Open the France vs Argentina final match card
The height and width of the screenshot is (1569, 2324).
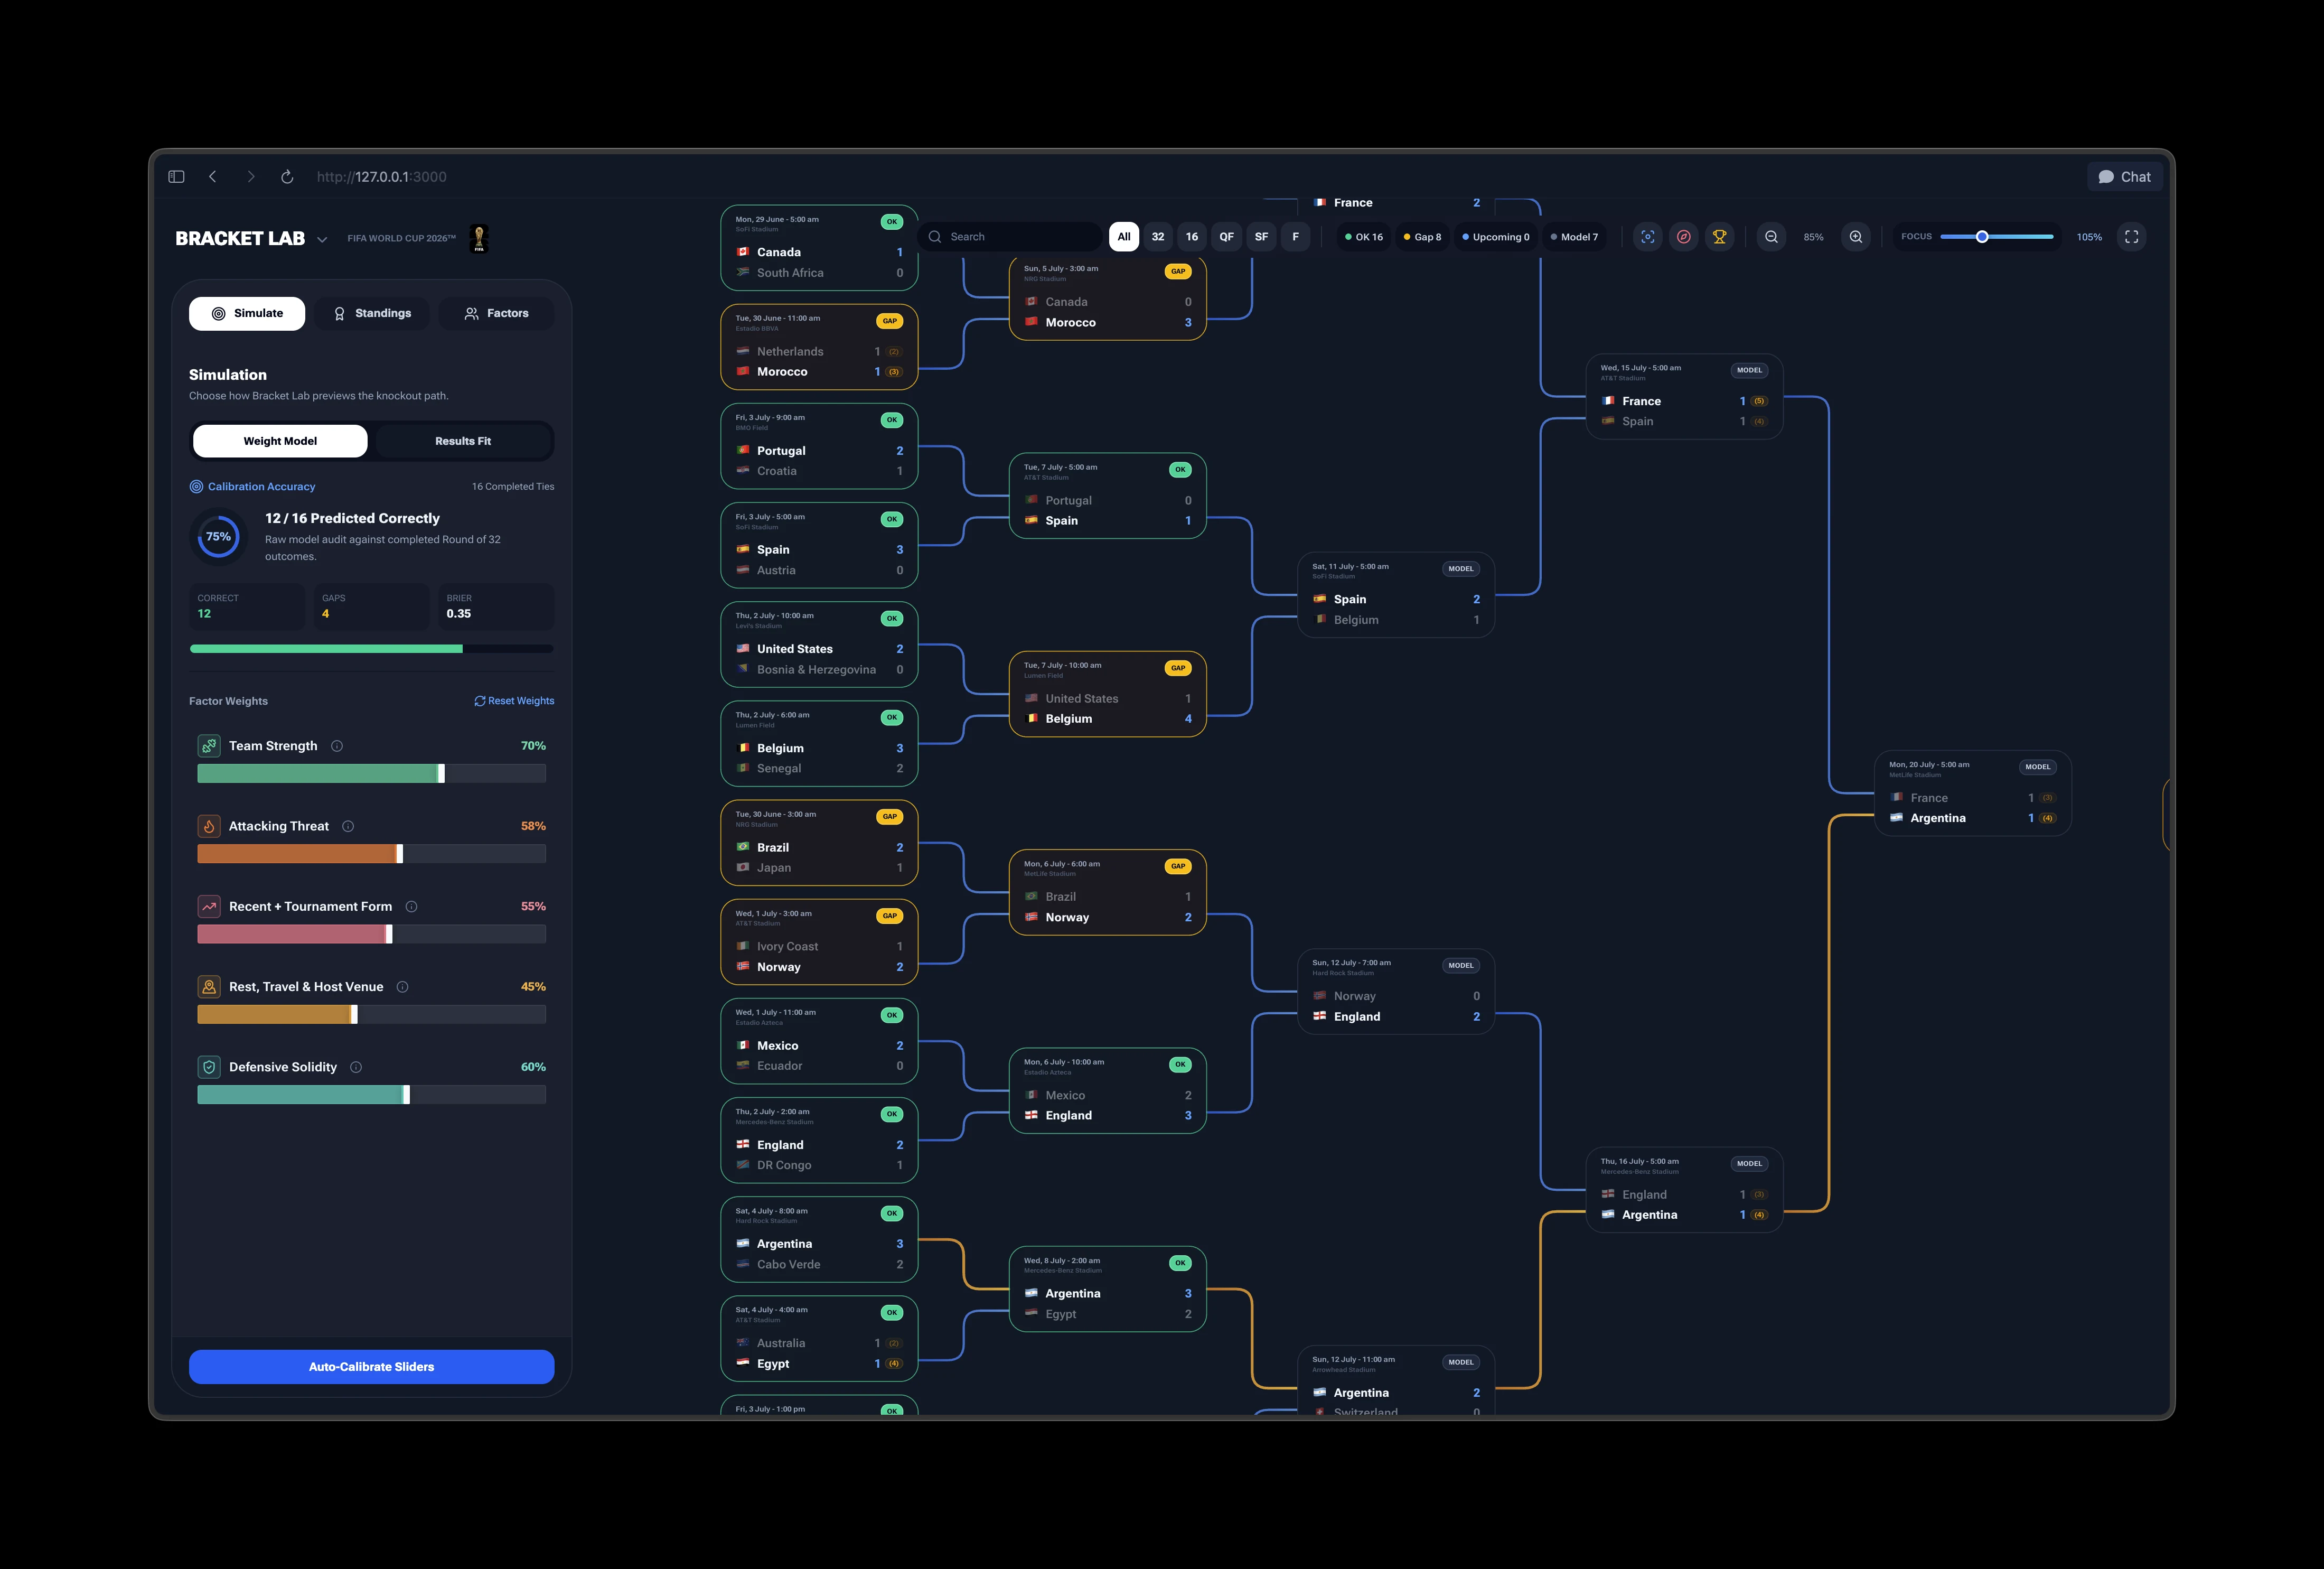tap(1972, 793)
